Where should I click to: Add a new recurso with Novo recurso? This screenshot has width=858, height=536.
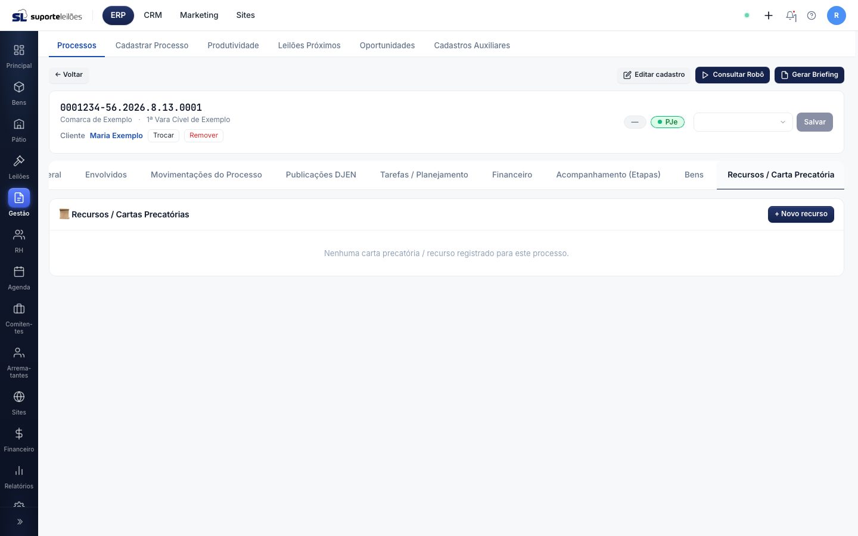[801, 214]
